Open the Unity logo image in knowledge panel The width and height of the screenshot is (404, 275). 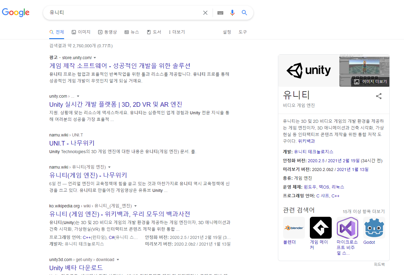pyautogui.click(x=309, y=71)
